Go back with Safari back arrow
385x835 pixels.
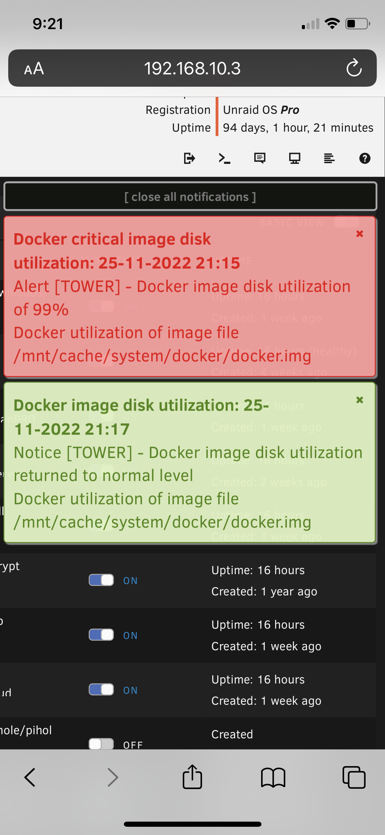tap(30, 777)
